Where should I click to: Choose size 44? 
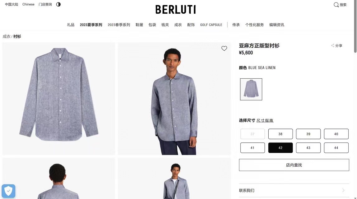(336, 148)
